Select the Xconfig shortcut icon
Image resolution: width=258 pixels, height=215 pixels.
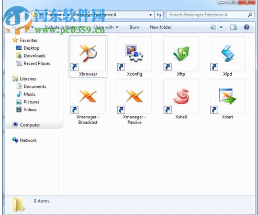tap(134, 56)
